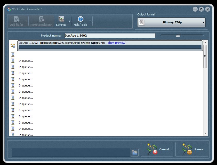
Task: Close the VSO Video Converter window
Action: tap(208, 9)
